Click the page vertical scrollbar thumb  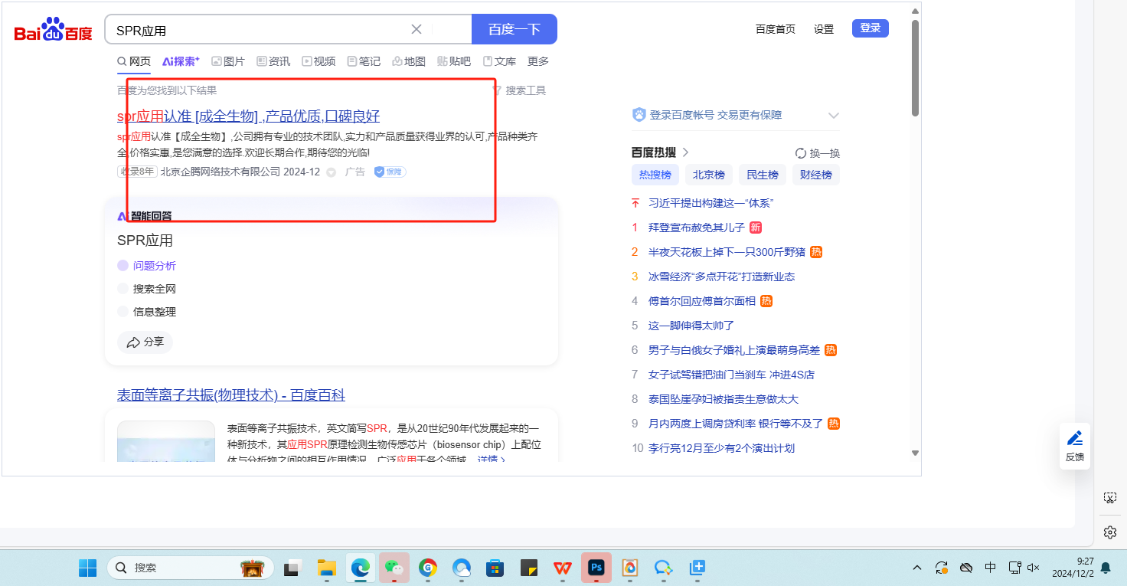[x=915, y=67]
